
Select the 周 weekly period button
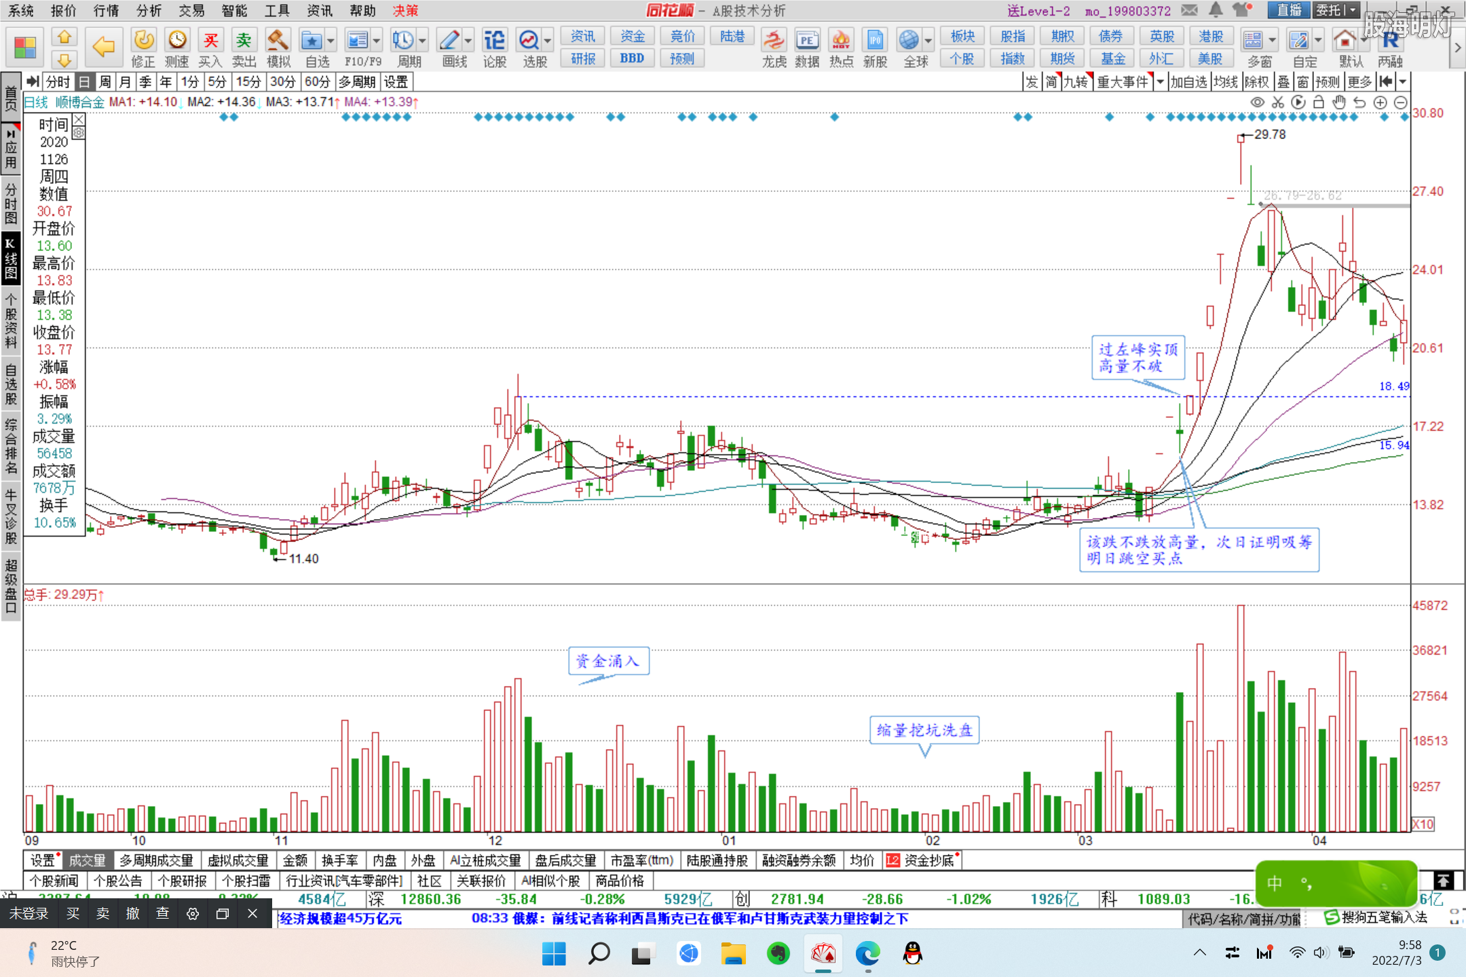(105, 82)
